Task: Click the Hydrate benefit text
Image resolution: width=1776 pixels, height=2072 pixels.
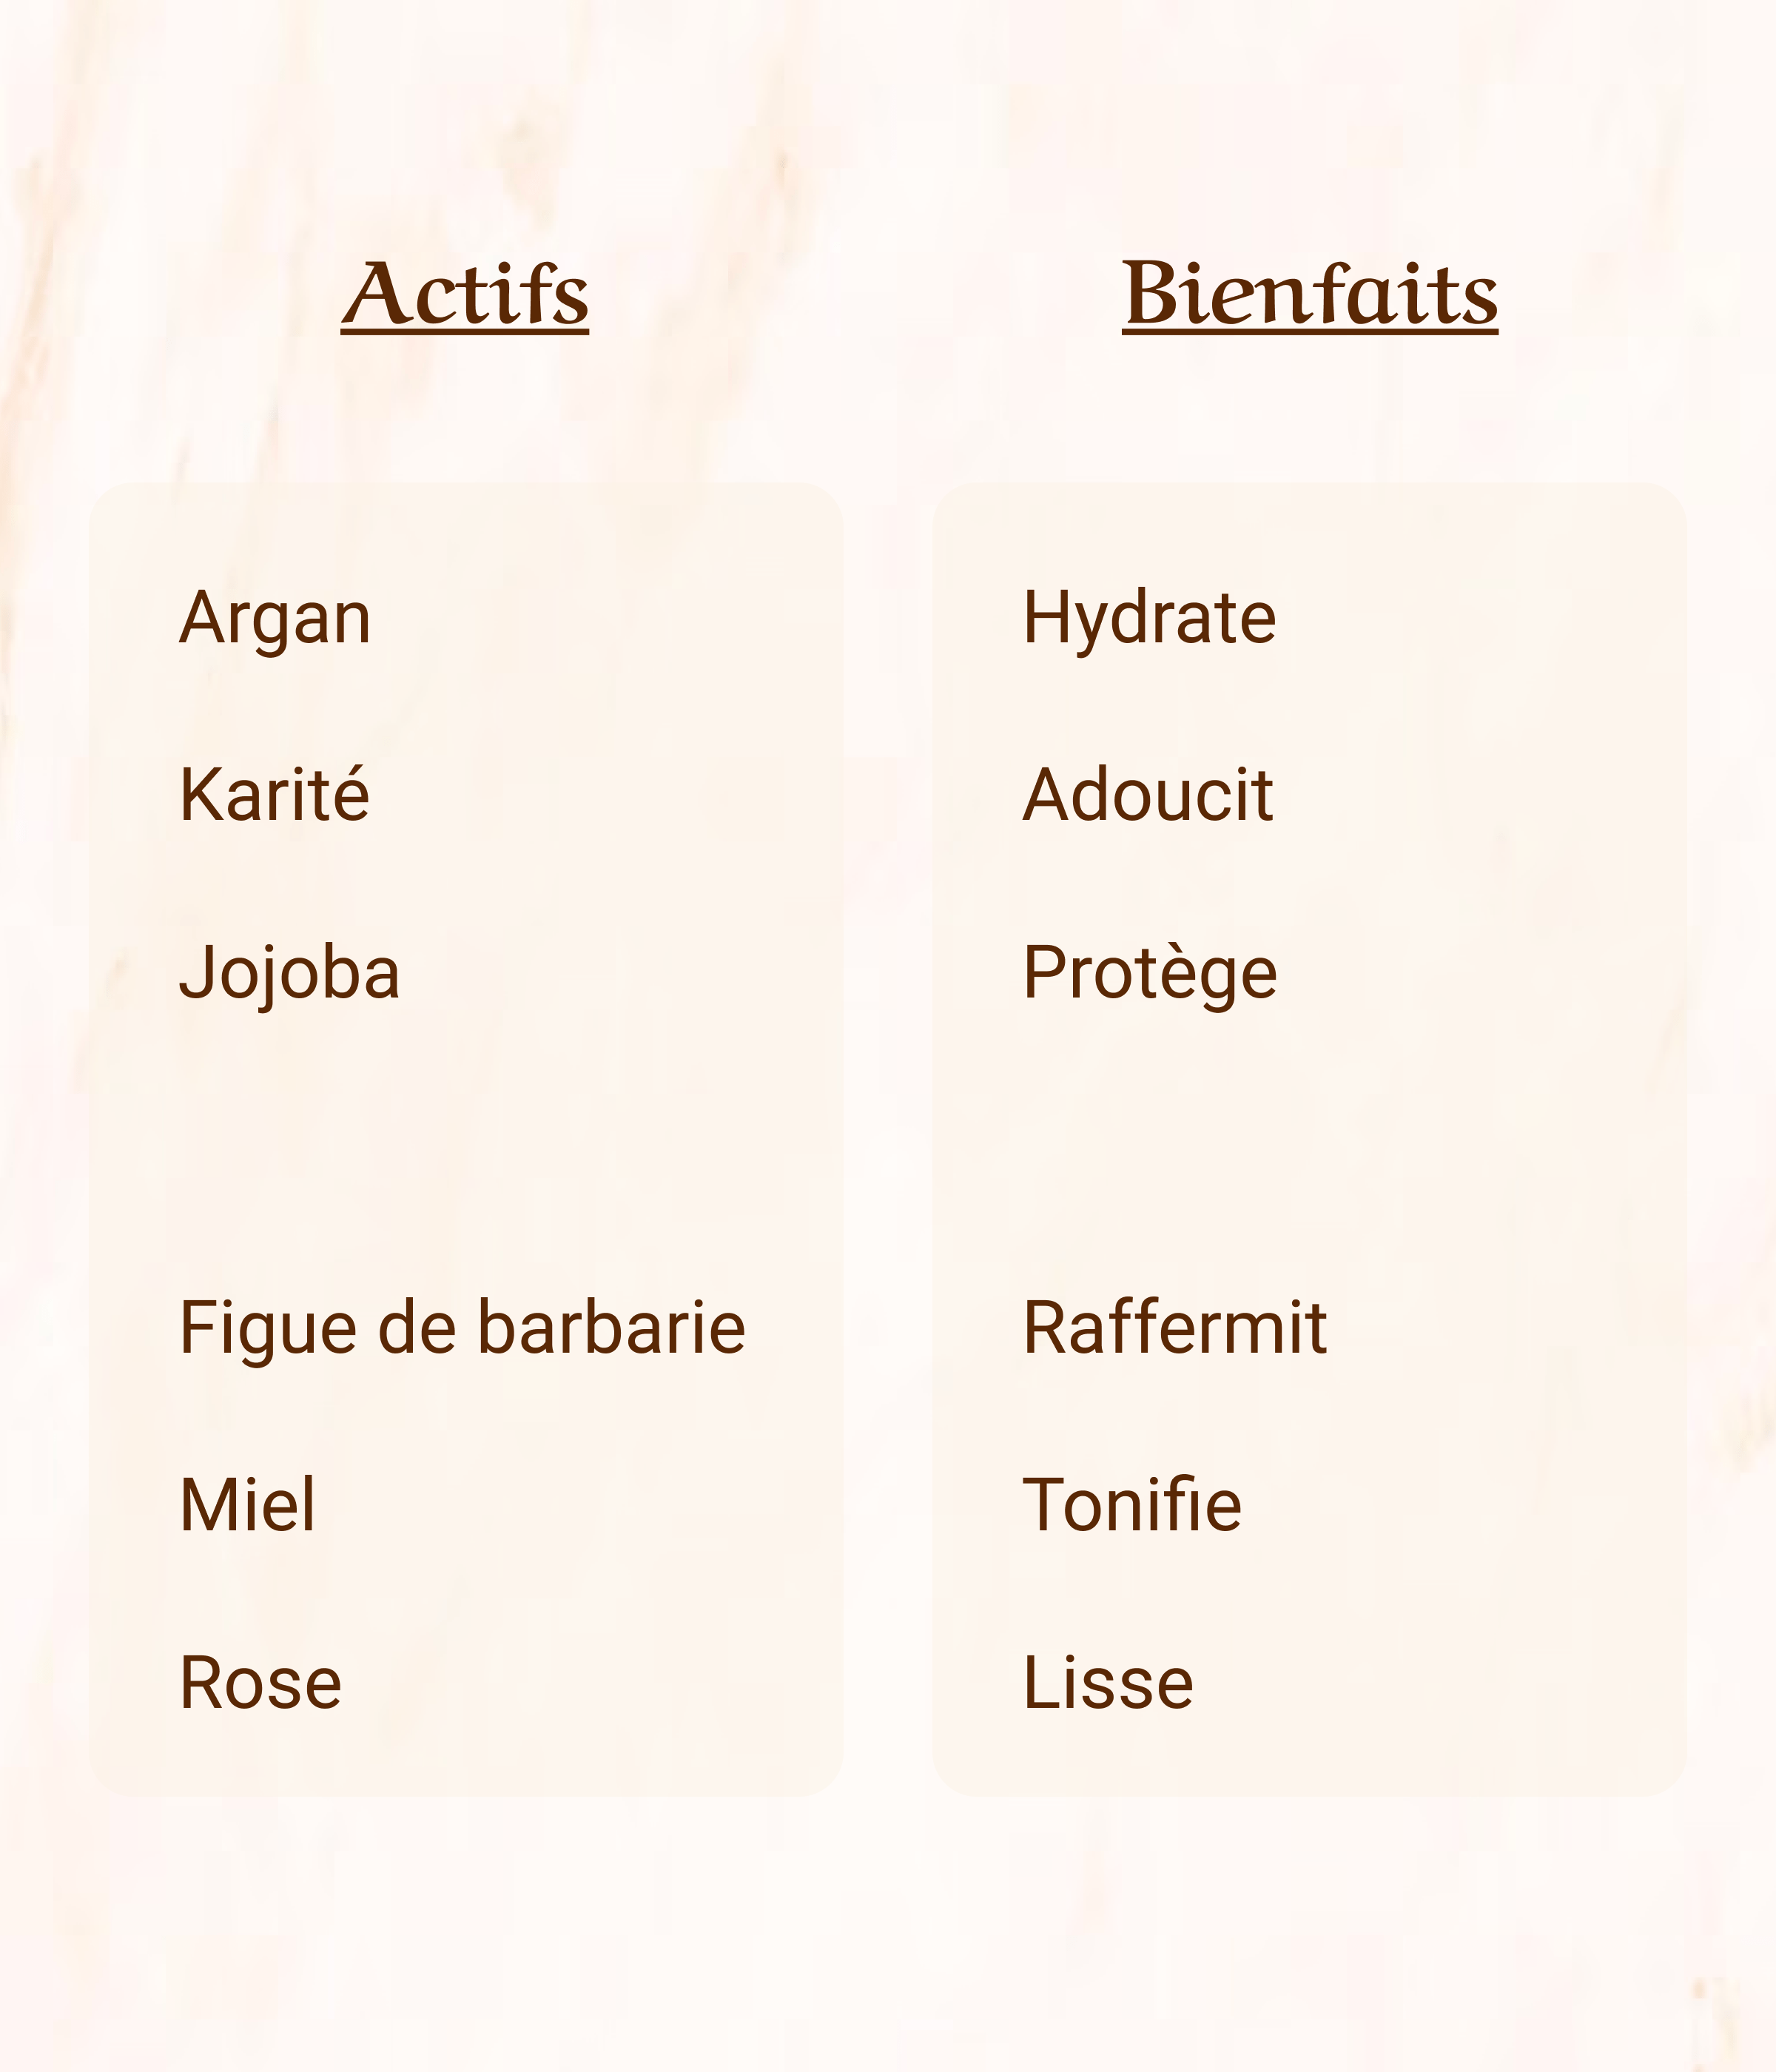Action: pyautogui.click(x=1149, y=618)
